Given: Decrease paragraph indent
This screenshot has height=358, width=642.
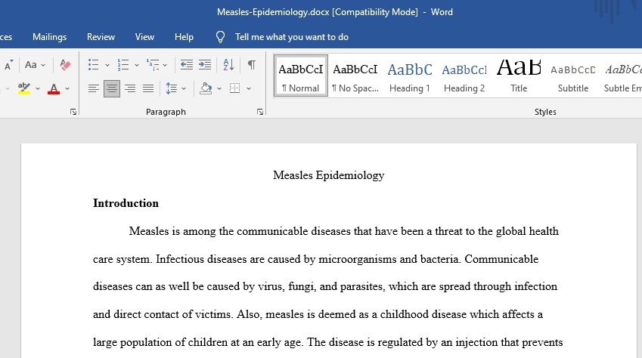Looking at the screenshot, I should pos(186,65).
